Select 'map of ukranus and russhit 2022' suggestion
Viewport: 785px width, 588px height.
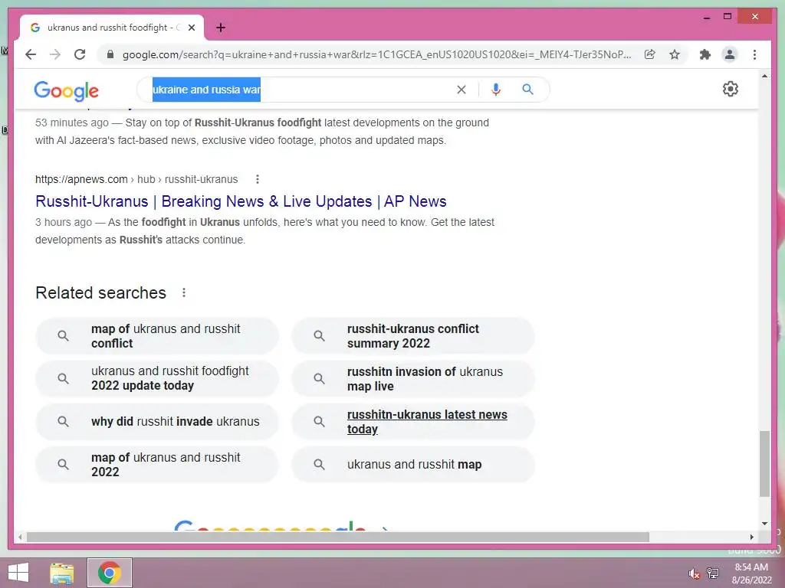coord(156,465)
